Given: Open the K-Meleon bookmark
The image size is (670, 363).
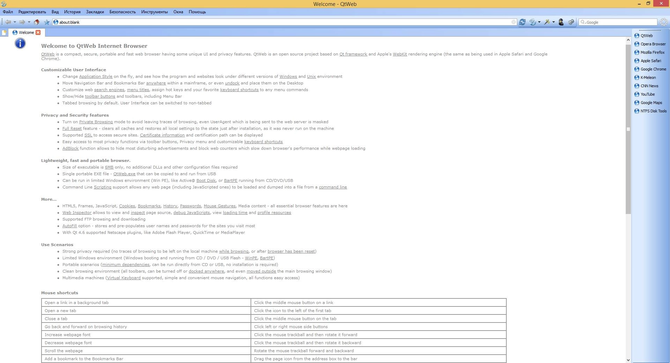Looking at the screenshot, I should 645,77.
